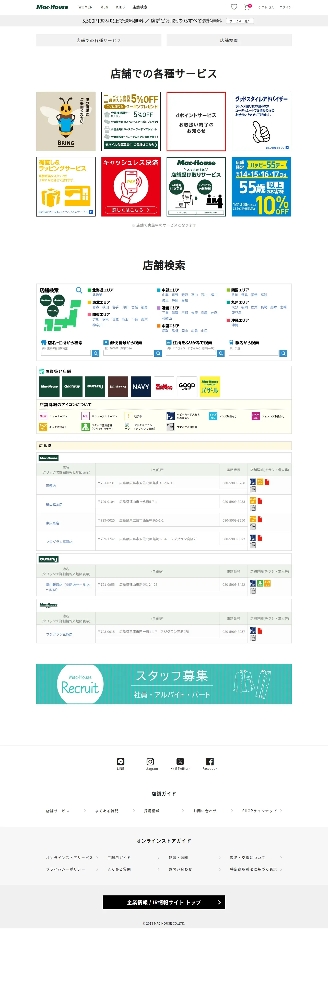Click the キッズなし icon in 福山松永店 row
This screenshot has width=328, height=986.
click(253, 500)
